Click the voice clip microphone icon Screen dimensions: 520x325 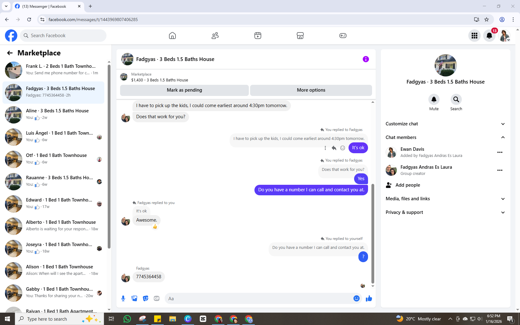pos(123,298)
